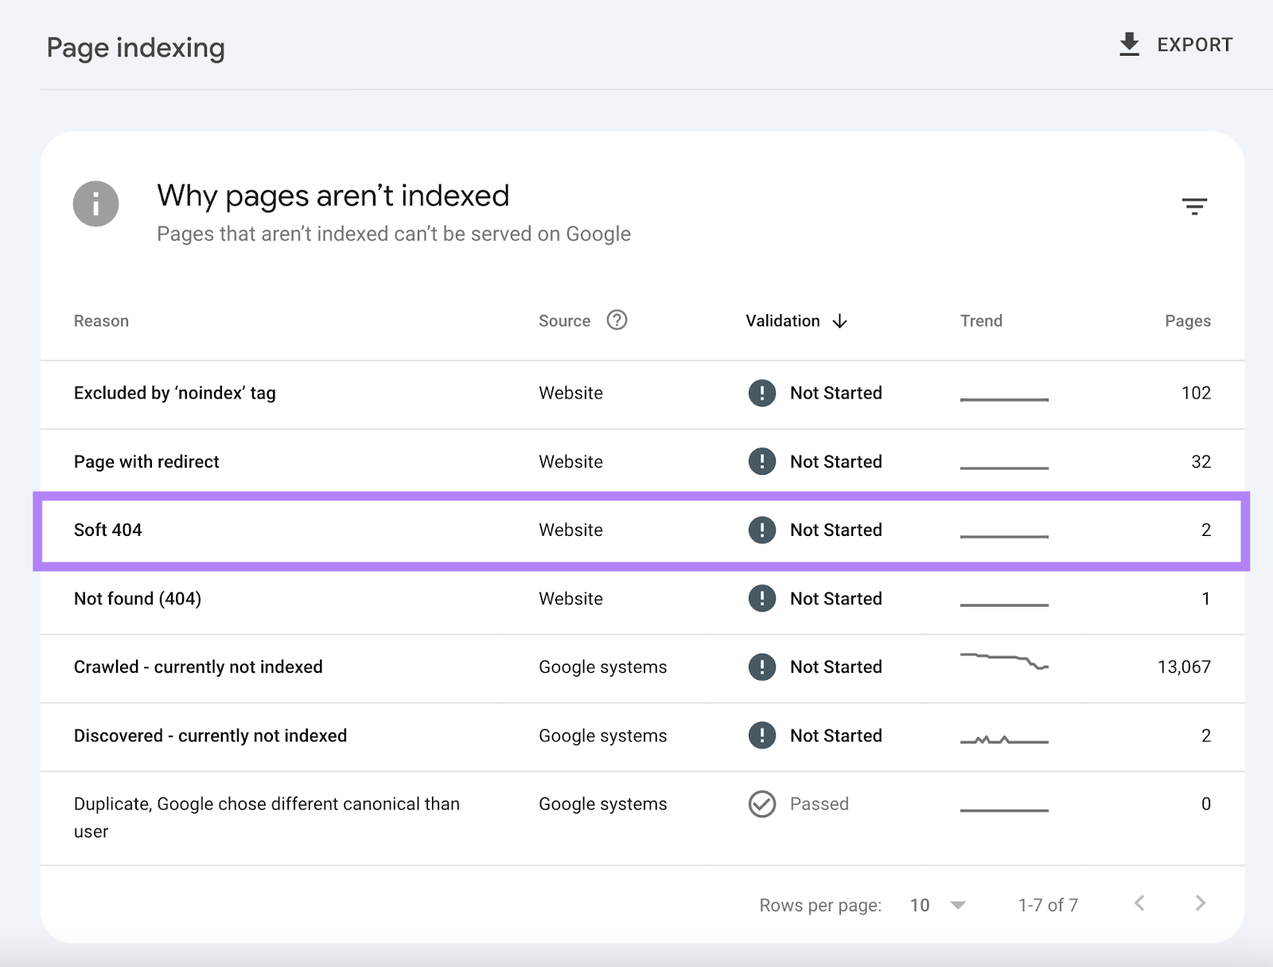Viewport: 1273px width, 967px height.
Task: Click the Passed checkmark on the Duplicate row
Action: (761, 804)
